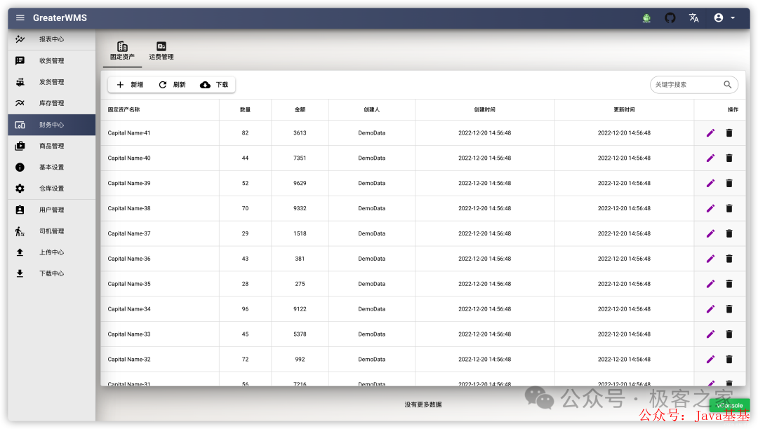Delete Capital Name-36 with trash icon

click(729, 259)
